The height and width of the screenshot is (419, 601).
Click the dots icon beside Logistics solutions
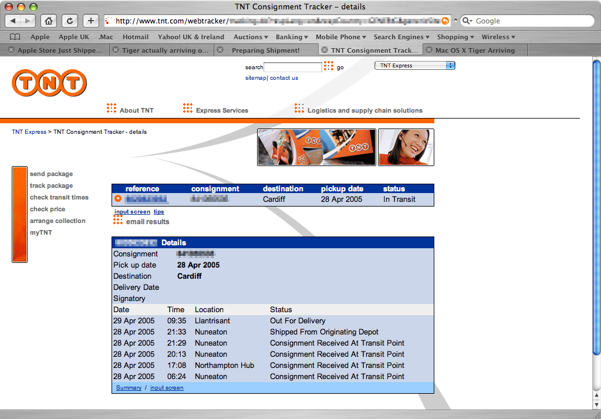[299, 108]
